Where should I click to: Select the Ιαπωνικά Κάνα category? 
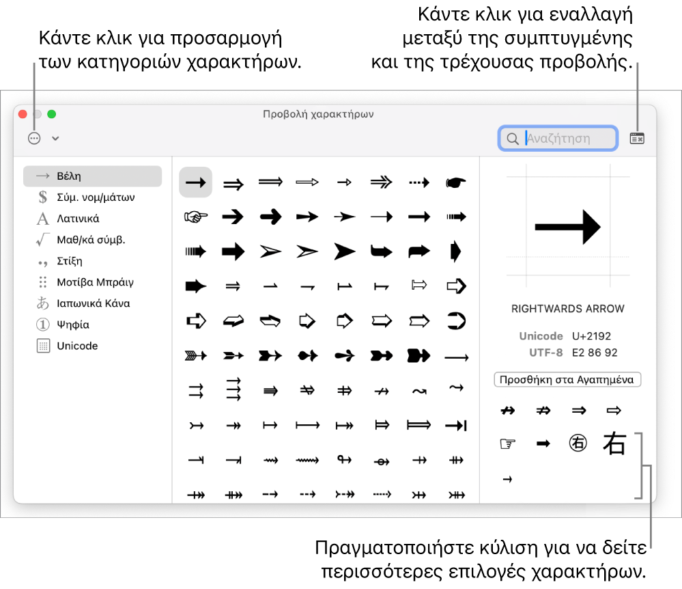click(92, 303)
